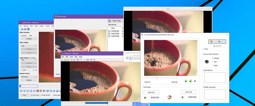The width and height of the screenshot is (255, 106).
Task: Click round Play button in coffee player window
Action: click(130, 58)
